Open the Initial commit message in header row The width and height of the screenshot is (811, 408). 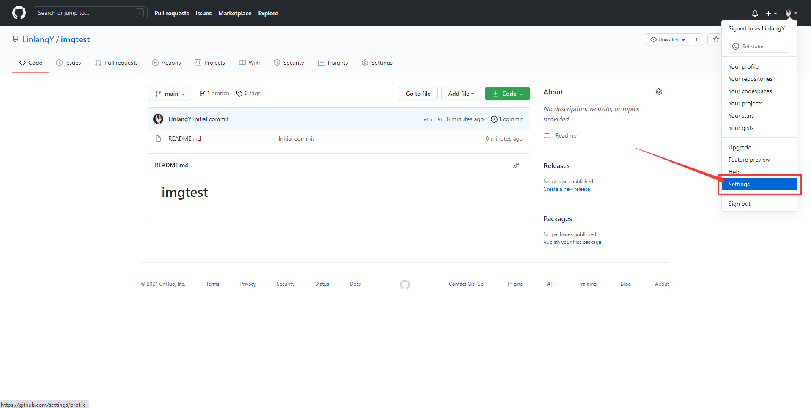pos(211,119)
